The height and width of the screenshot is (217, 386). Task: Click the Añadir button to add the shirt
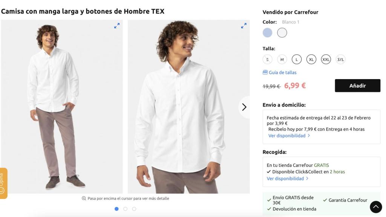click(x=357, y=86)
